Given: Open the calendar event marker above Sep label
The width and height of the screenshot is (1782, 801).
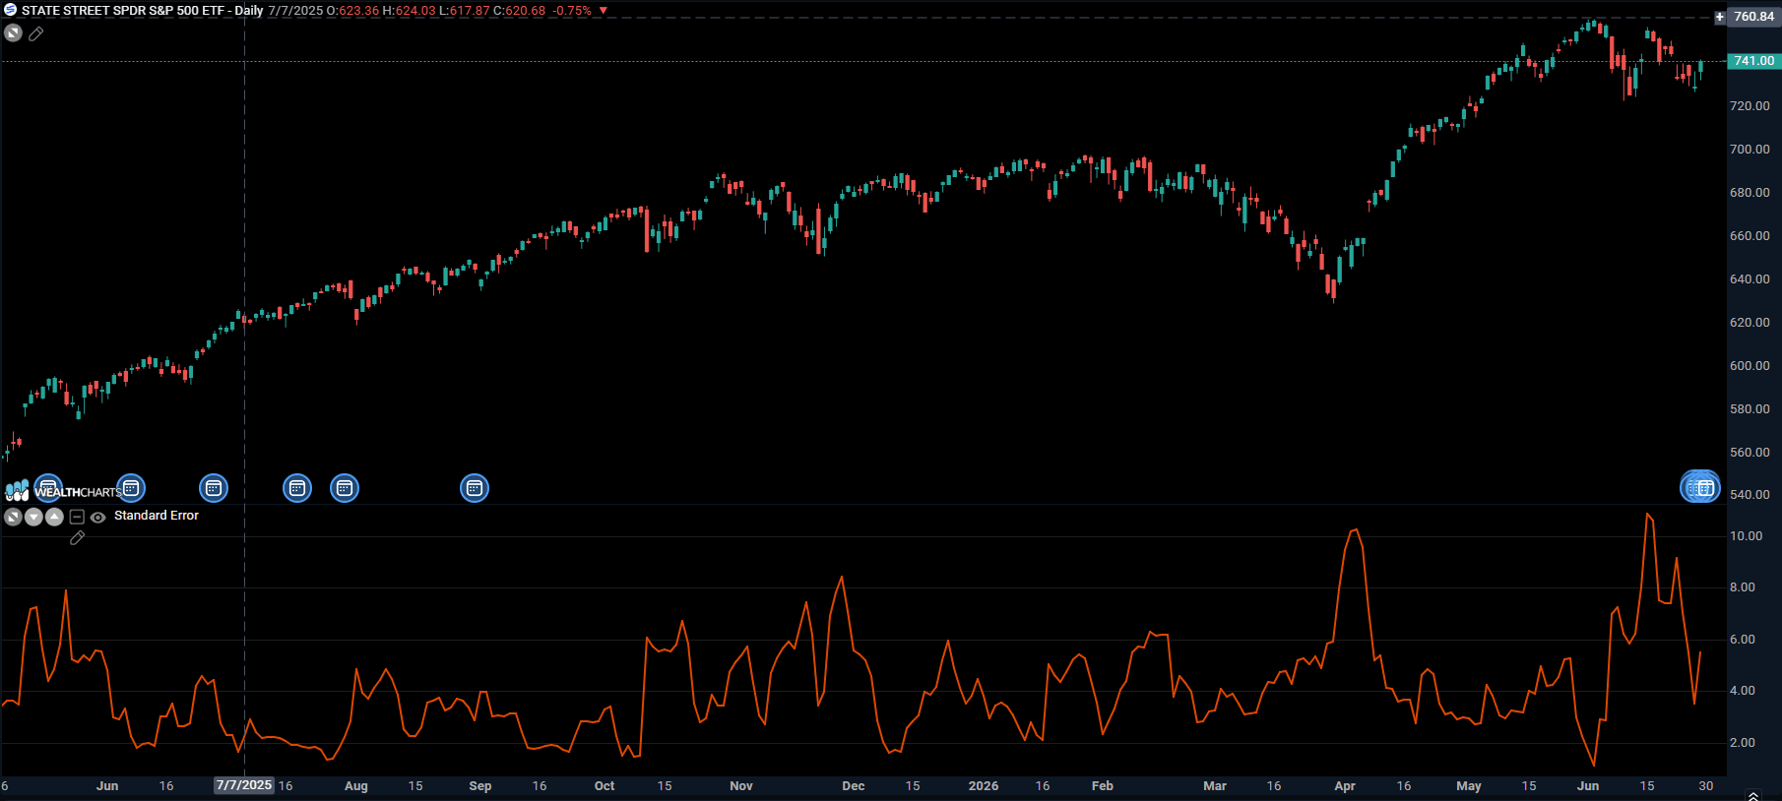Looking at the screenshot, I should pos(475,488).
